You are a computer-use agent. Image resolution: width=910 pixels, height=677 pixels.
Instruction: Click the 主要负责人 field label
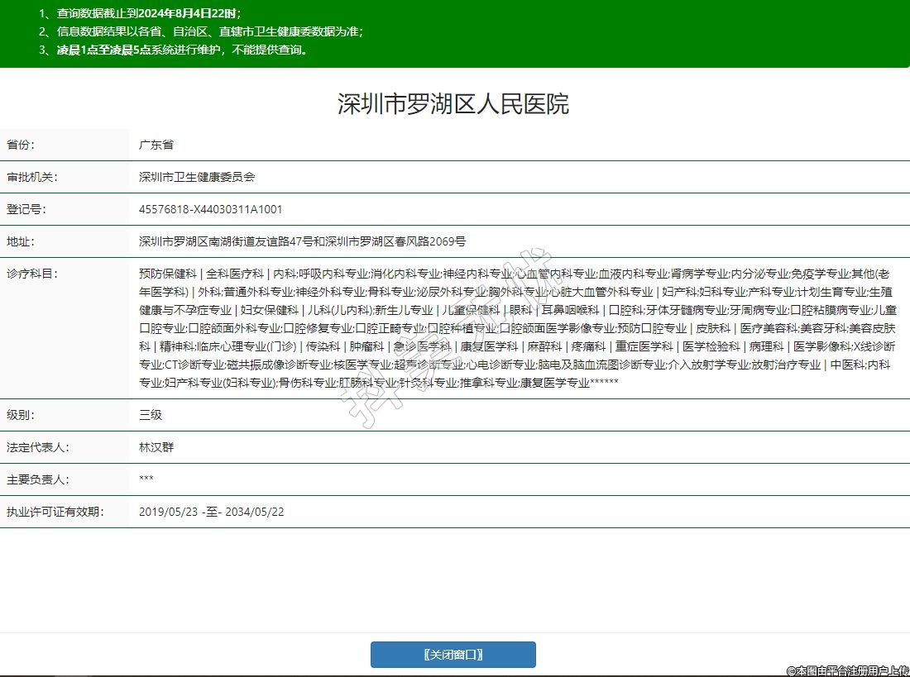37,479
